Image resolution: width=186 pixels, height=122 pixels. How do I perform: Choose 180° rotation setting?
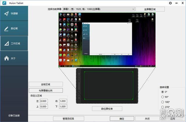point(162,102)
